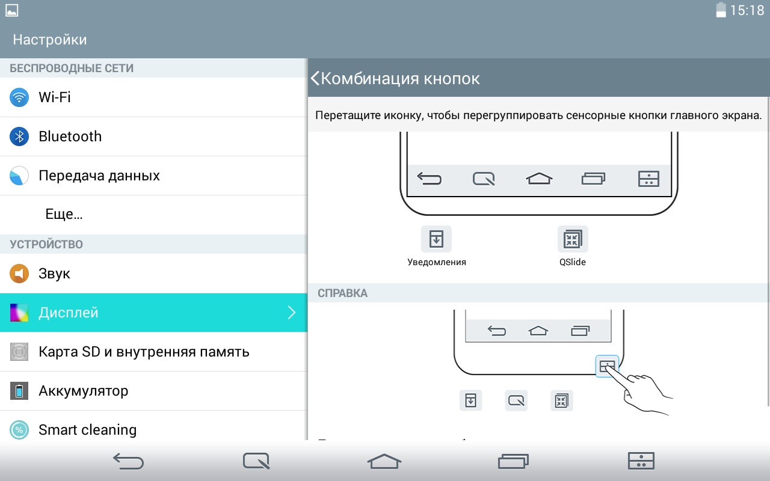Open the Передача данных entry
770x481 pixels.
[99, 176]
